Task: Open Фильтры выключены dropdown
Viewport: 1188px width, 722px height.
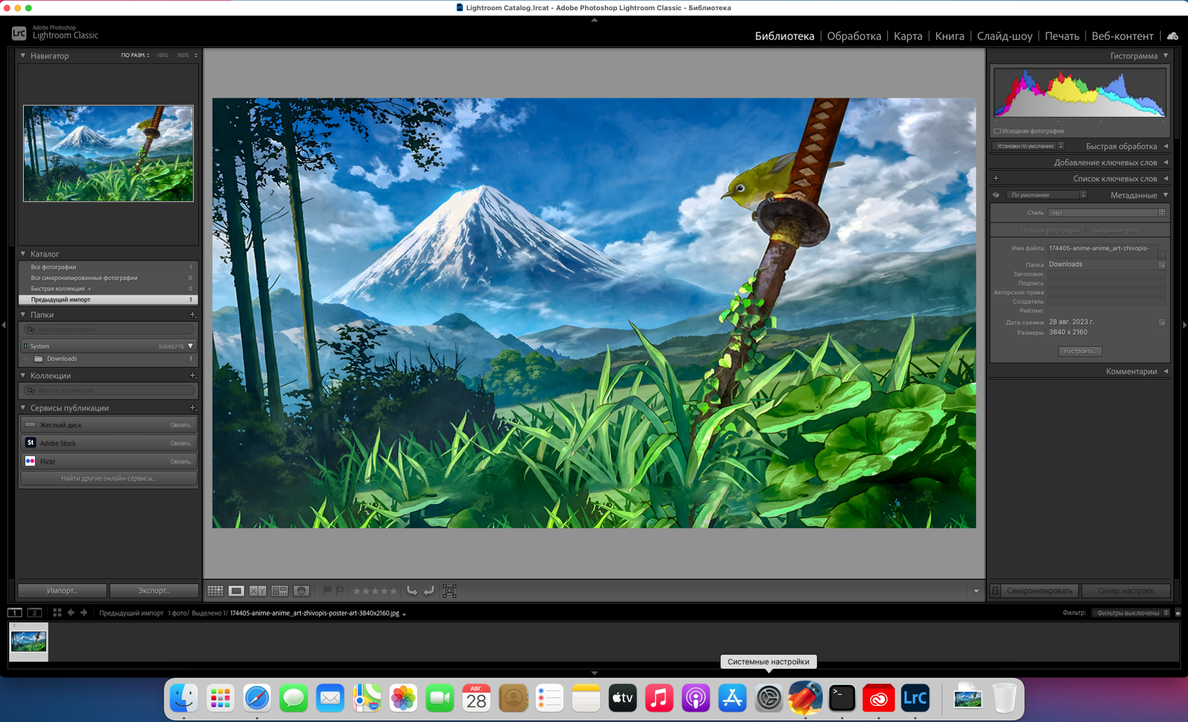Action: (x=1131, y=612)
